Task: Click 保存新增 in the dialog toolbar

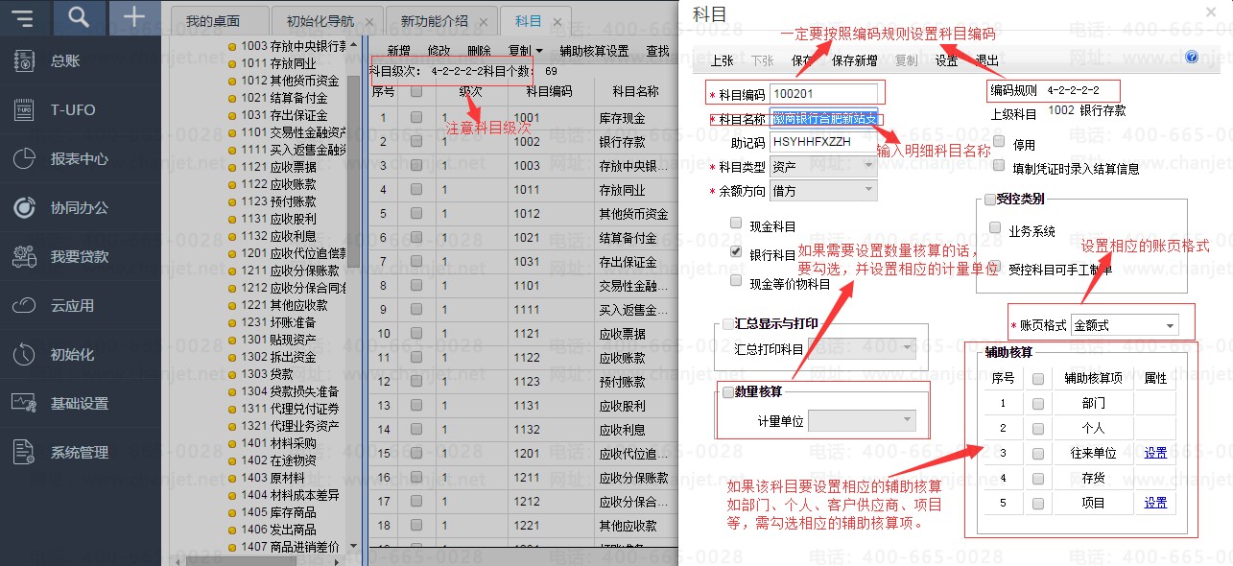Action: (854, 60)
